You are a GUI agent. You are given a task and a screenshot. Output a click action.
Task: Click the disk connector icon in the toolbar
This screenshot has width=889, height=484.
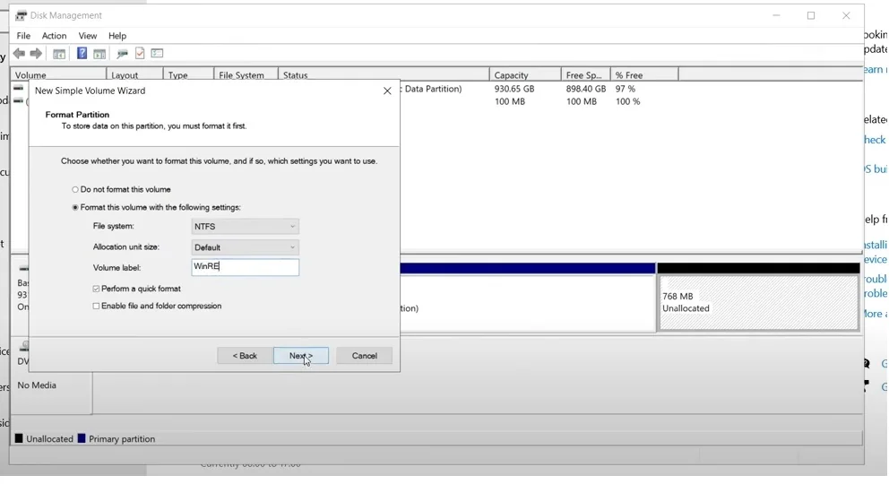click(122, 54)
